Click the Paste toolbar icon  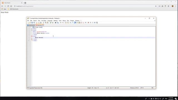tap(48, 23)
